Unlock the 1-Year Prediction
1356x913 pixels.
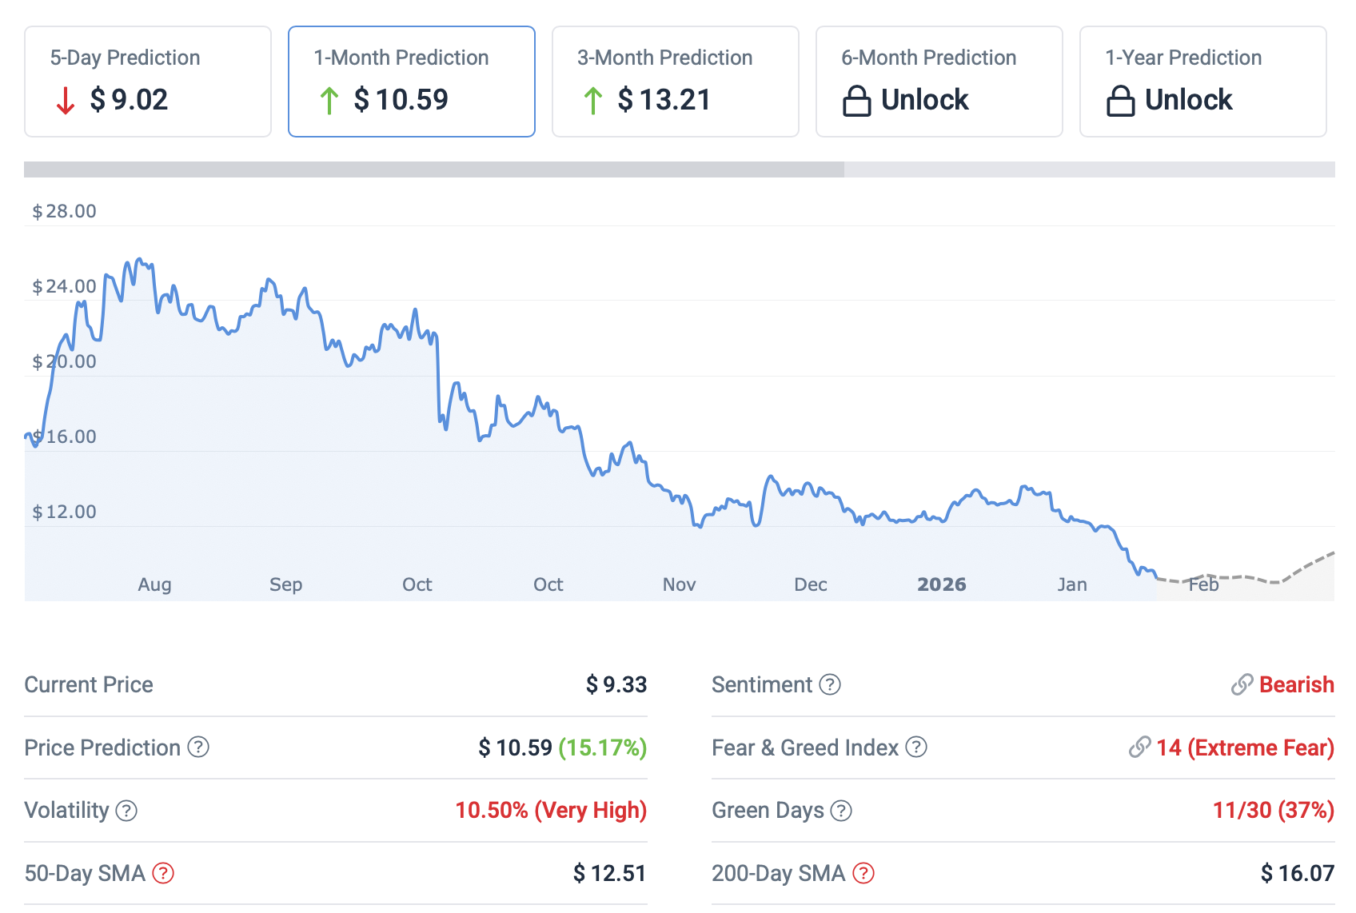(1188, 100)
